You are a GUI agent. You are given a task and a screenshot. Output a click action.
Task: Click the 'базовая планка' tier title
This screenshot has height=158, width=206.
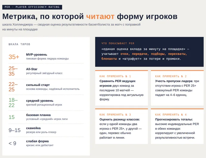click(x=38, y=115)
